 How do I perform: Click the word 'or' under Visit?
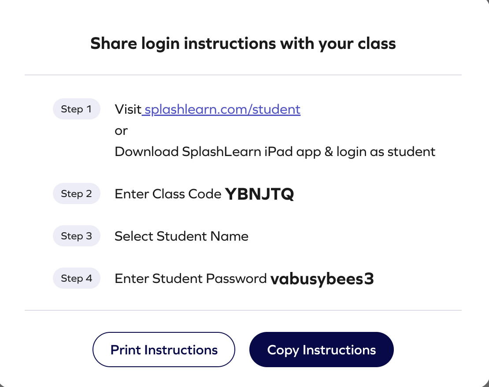(x=121, y=131)
